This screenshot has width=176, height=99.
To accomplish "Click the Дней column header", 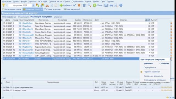I will pyautogui.click(x=147, y=20).
